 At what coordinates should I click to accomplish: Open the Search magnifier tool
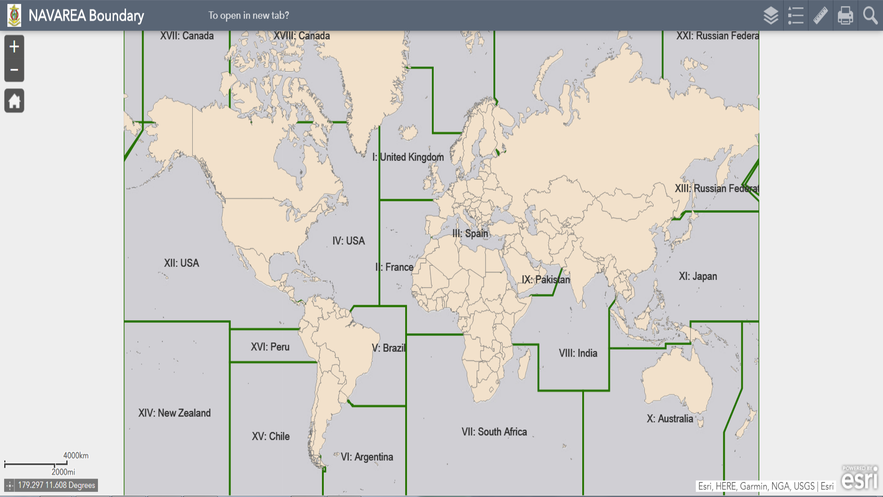click(x=870, y=15)
